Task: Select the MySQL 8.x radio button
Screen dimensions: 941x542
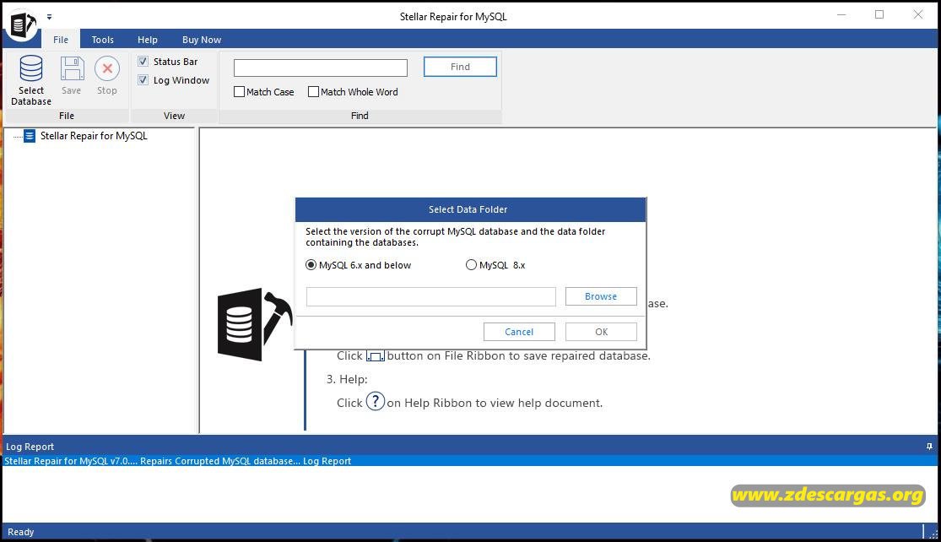Action: 471,265
